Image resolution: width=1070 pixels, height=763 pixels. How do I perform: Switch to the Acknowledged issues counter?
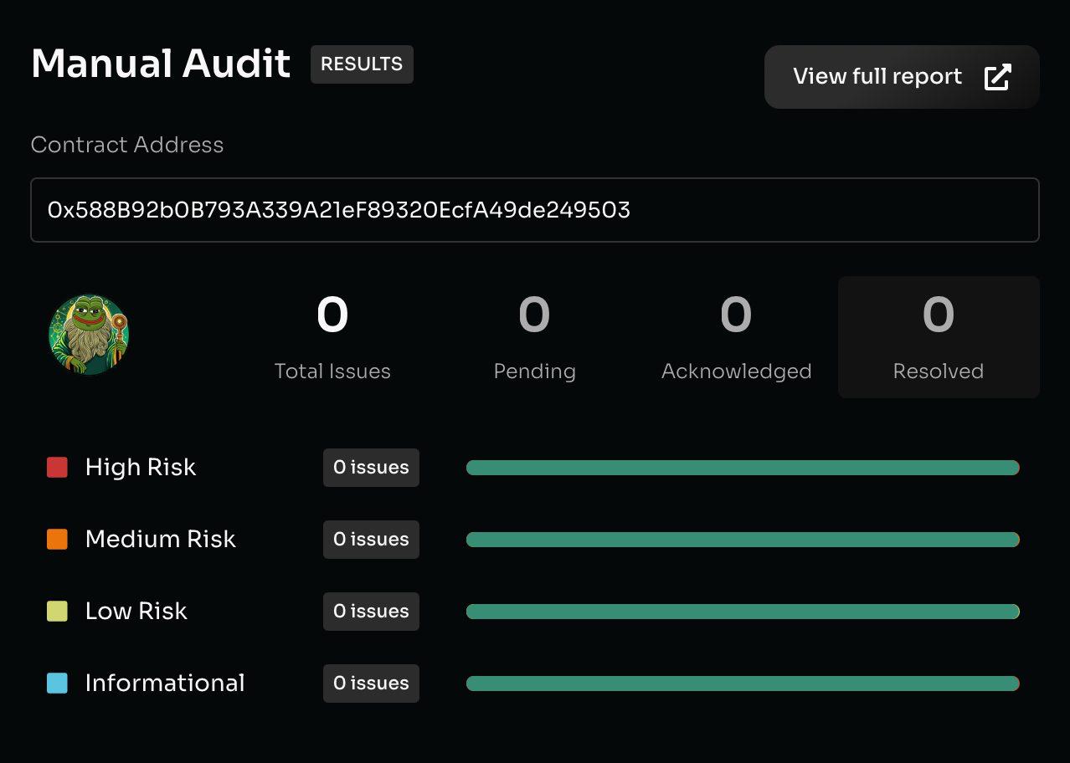[x=737, y=337]
